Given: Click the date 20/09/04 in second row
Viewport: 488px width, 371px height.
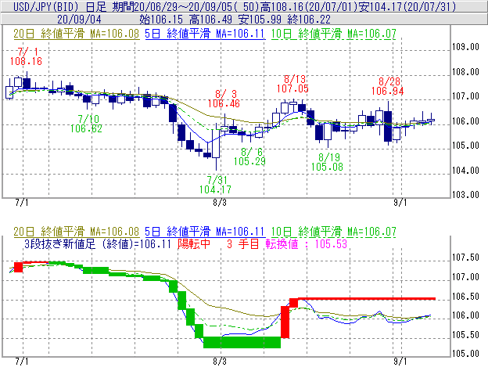Looking at the screenshot, I should tap(79, 20).
